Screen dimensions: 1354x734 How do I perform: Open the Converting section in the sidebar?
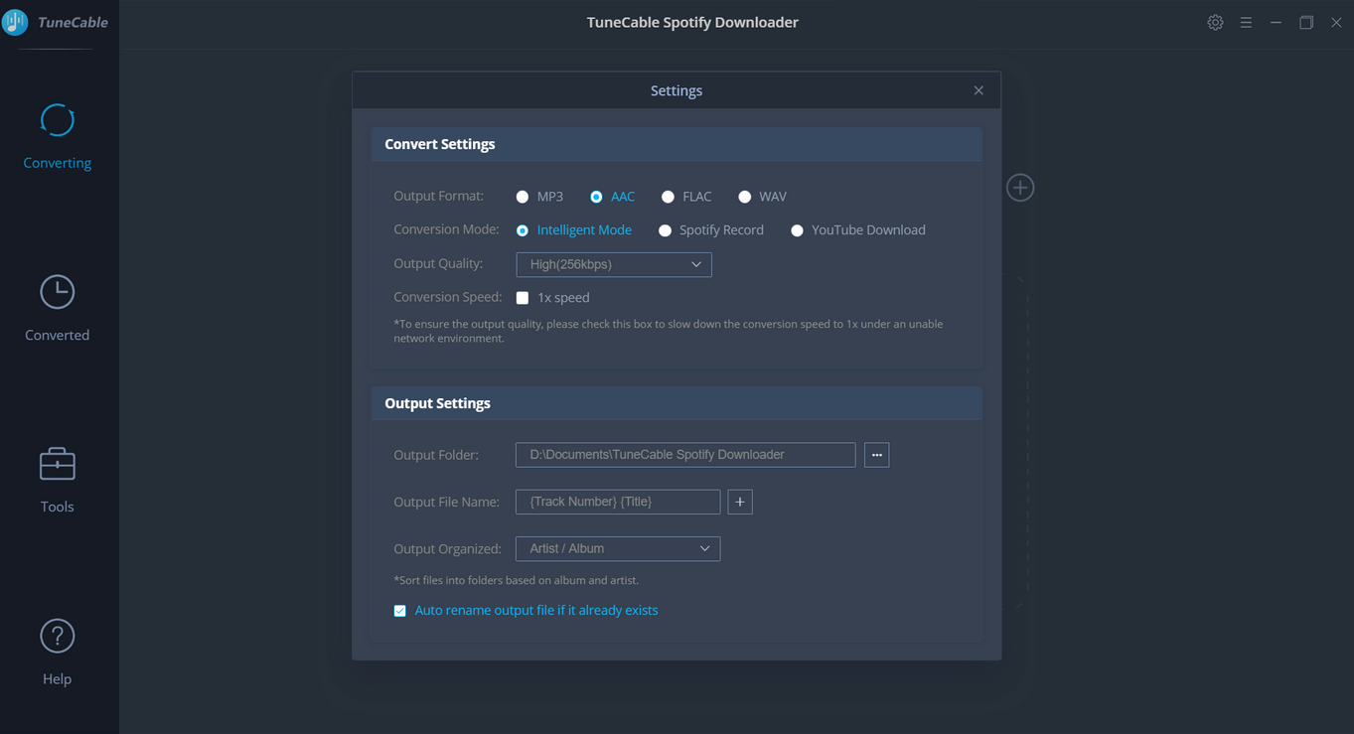(x=57, y=136)
